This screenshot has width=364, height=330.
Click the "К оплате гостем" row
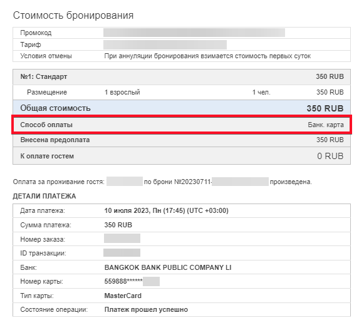(182, 156)
